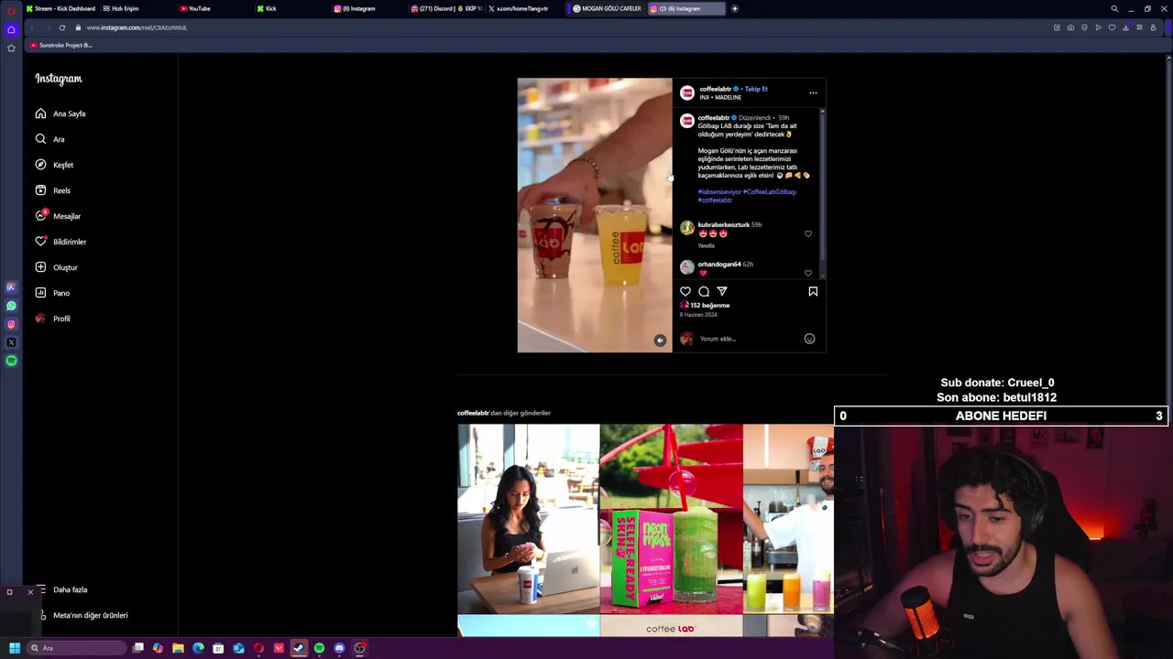Open Mesajlar direct messages
This screenshot has height=659, width=1173.
coord(59,216)
